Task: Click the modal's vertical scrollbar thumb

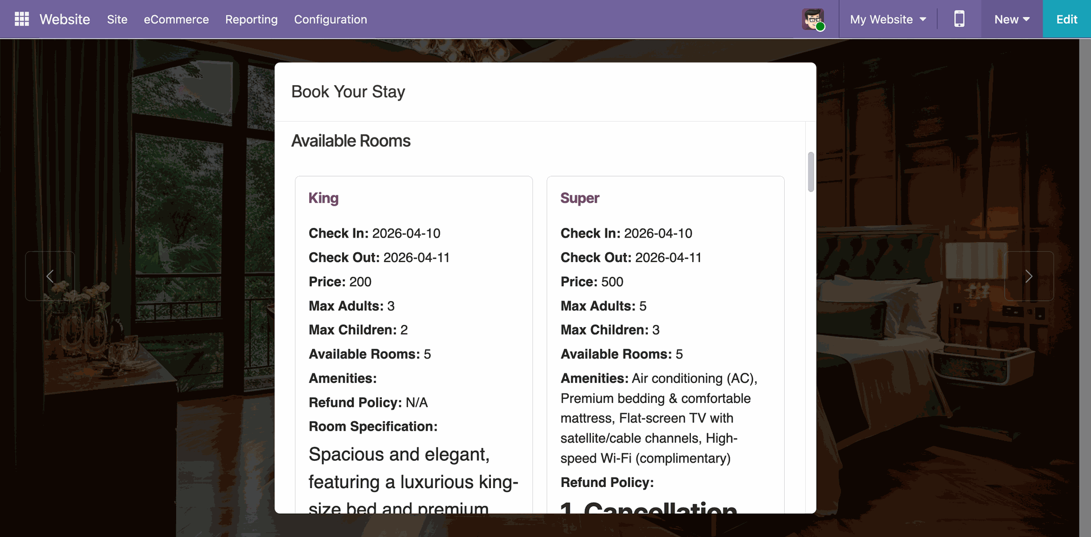Action: click(x=811, y=172)
